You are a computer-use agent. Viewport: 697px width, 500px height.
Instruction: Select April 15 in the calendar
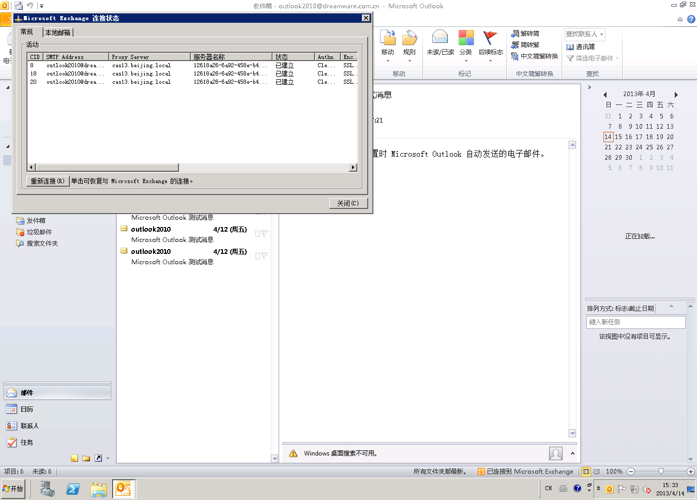pos(618,137)
